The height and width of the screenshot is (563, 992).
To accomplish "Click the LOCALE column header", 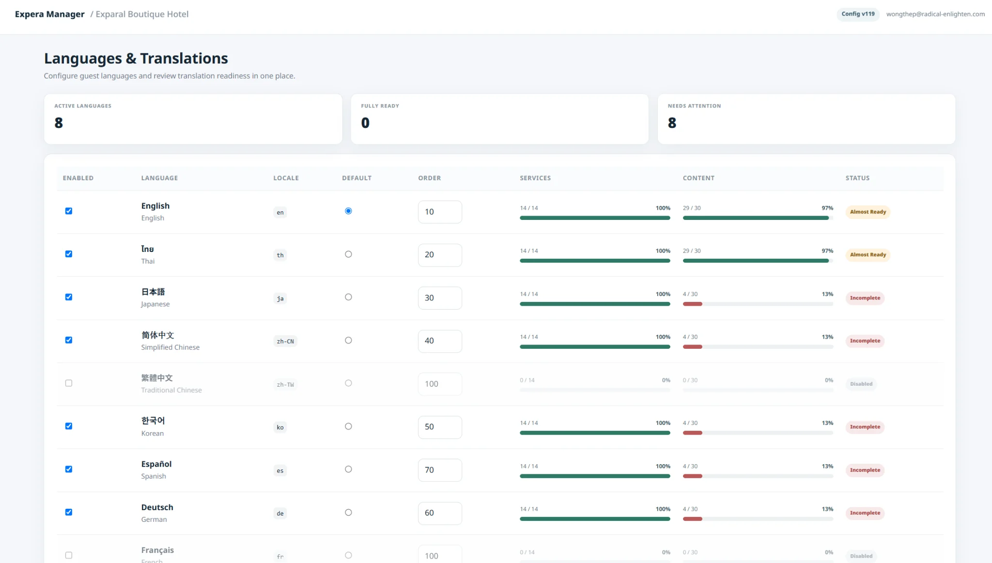I will coord(286,178).
